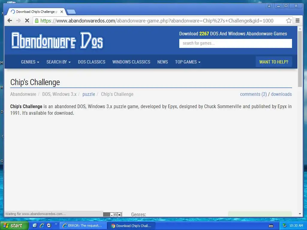
Task: Click the scroll up arrow of page scrollbar
Action: coord(300,28)
